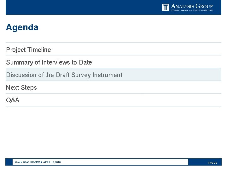Click the ICANN SSAC REVIEW footer text
The image size is (227, 170).
[27, 162]
